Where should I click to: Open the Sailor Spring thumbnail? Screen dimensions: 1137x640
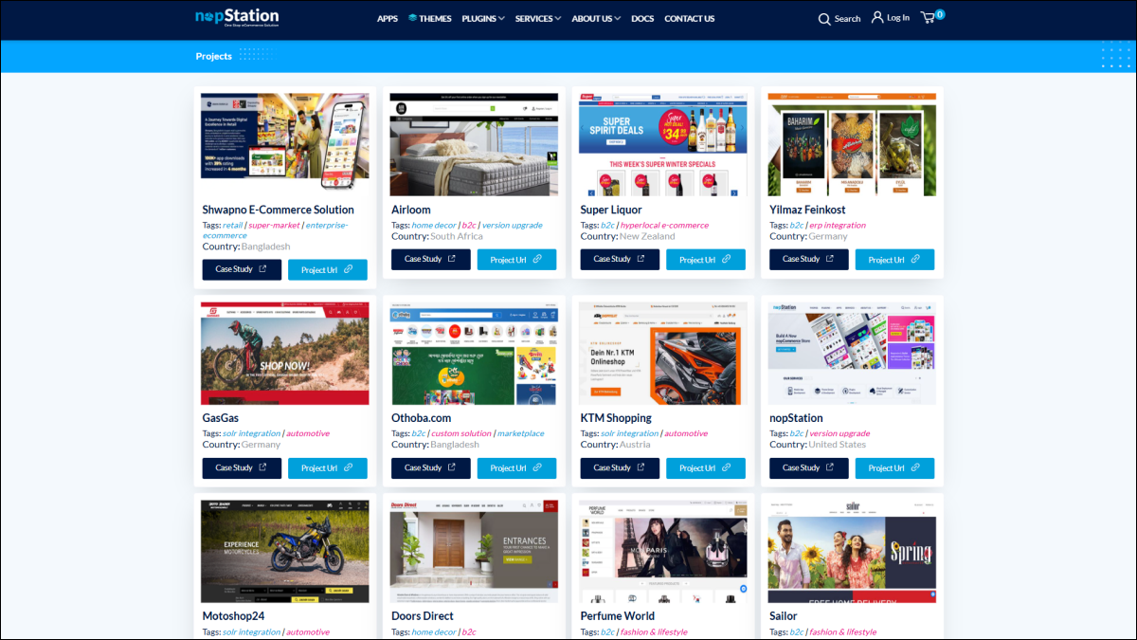click(852, 552)
